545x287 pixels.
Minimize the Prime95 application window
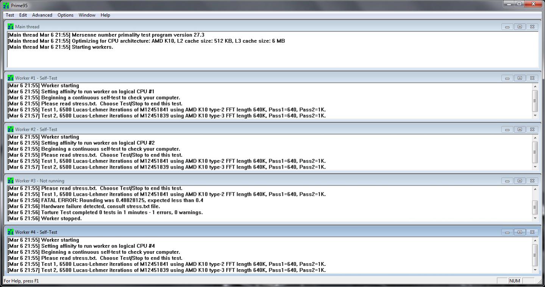509,4
